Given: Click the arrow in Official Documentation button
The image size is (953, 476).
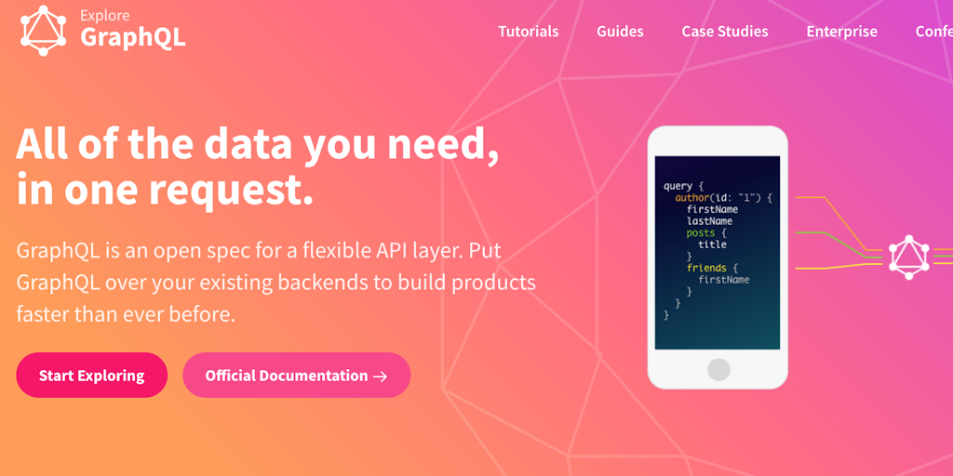Looking at the screenshot, I should (381, 377).
